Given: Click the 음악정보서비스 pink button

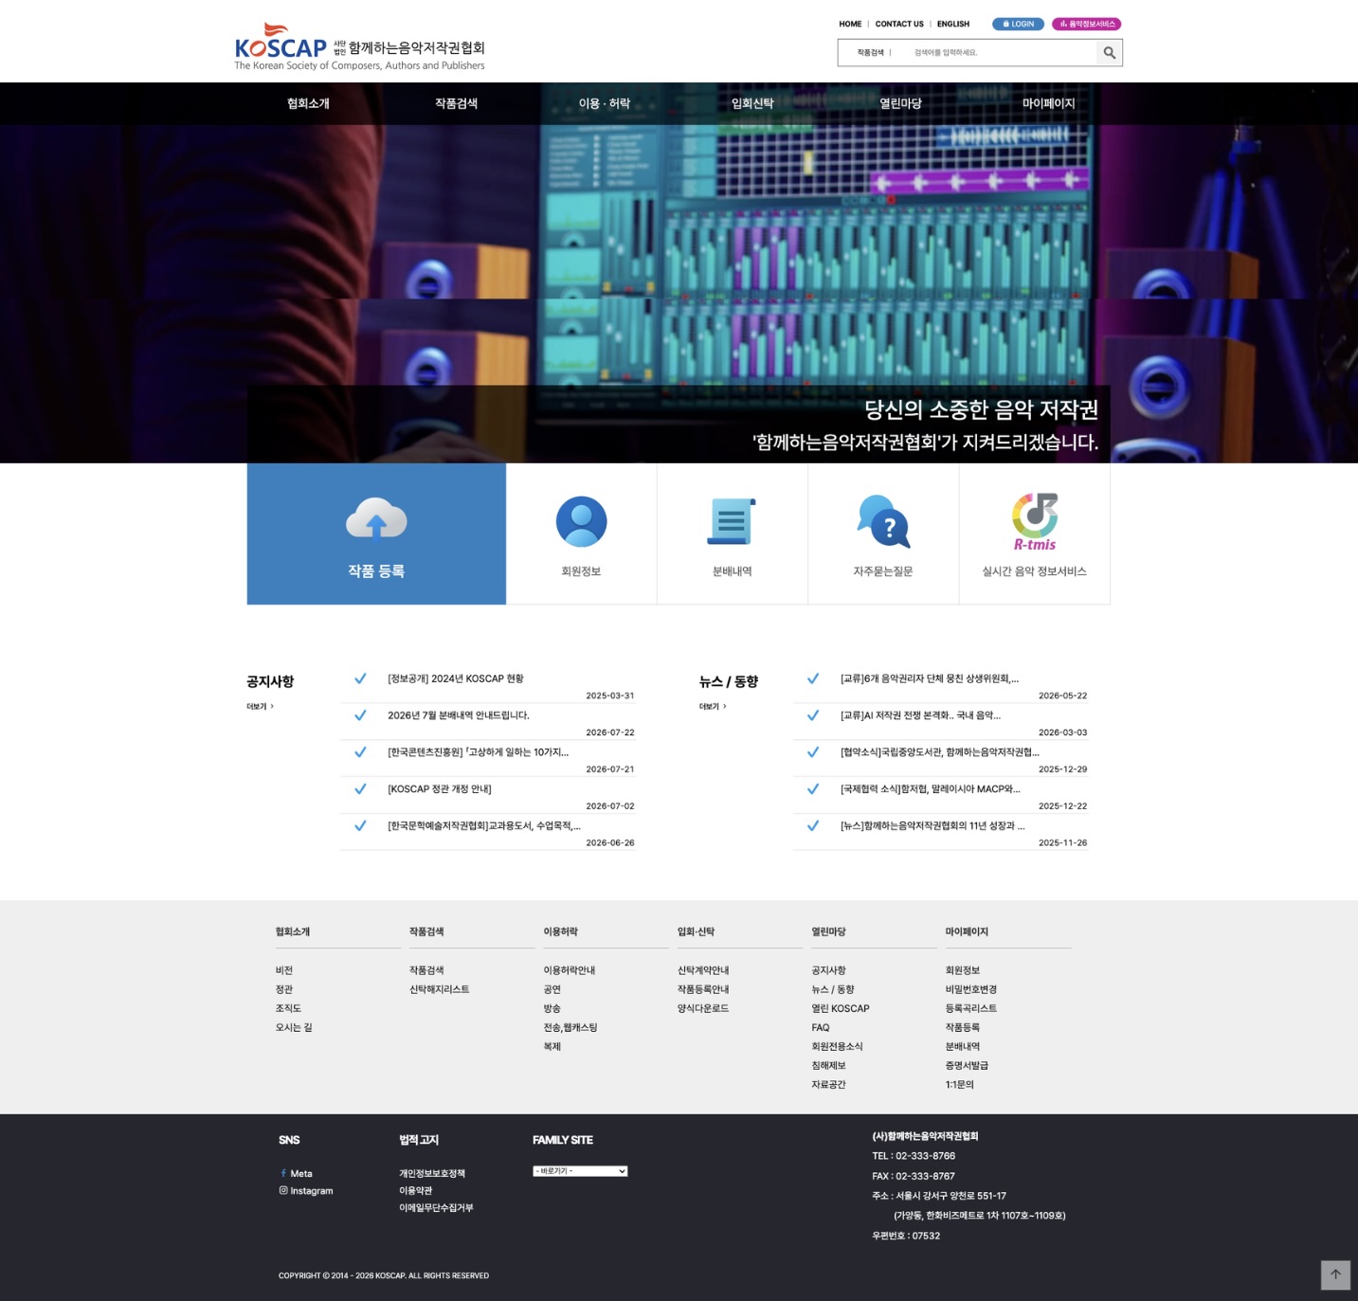Looking at the screenshot, I should point(1086,24).
